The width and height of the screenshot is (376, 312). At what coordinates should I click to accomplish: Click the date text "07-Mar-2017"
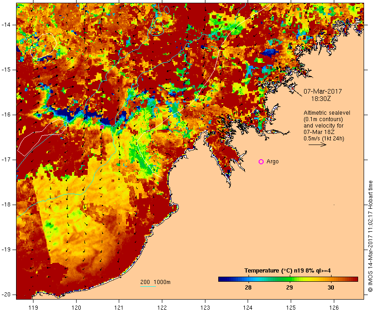322,91
